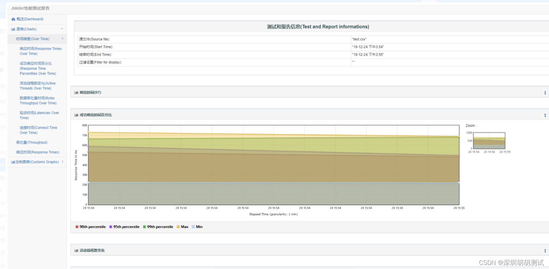Toggle the Max legend series
Viewport: 549px width, 269px height.
183,227
